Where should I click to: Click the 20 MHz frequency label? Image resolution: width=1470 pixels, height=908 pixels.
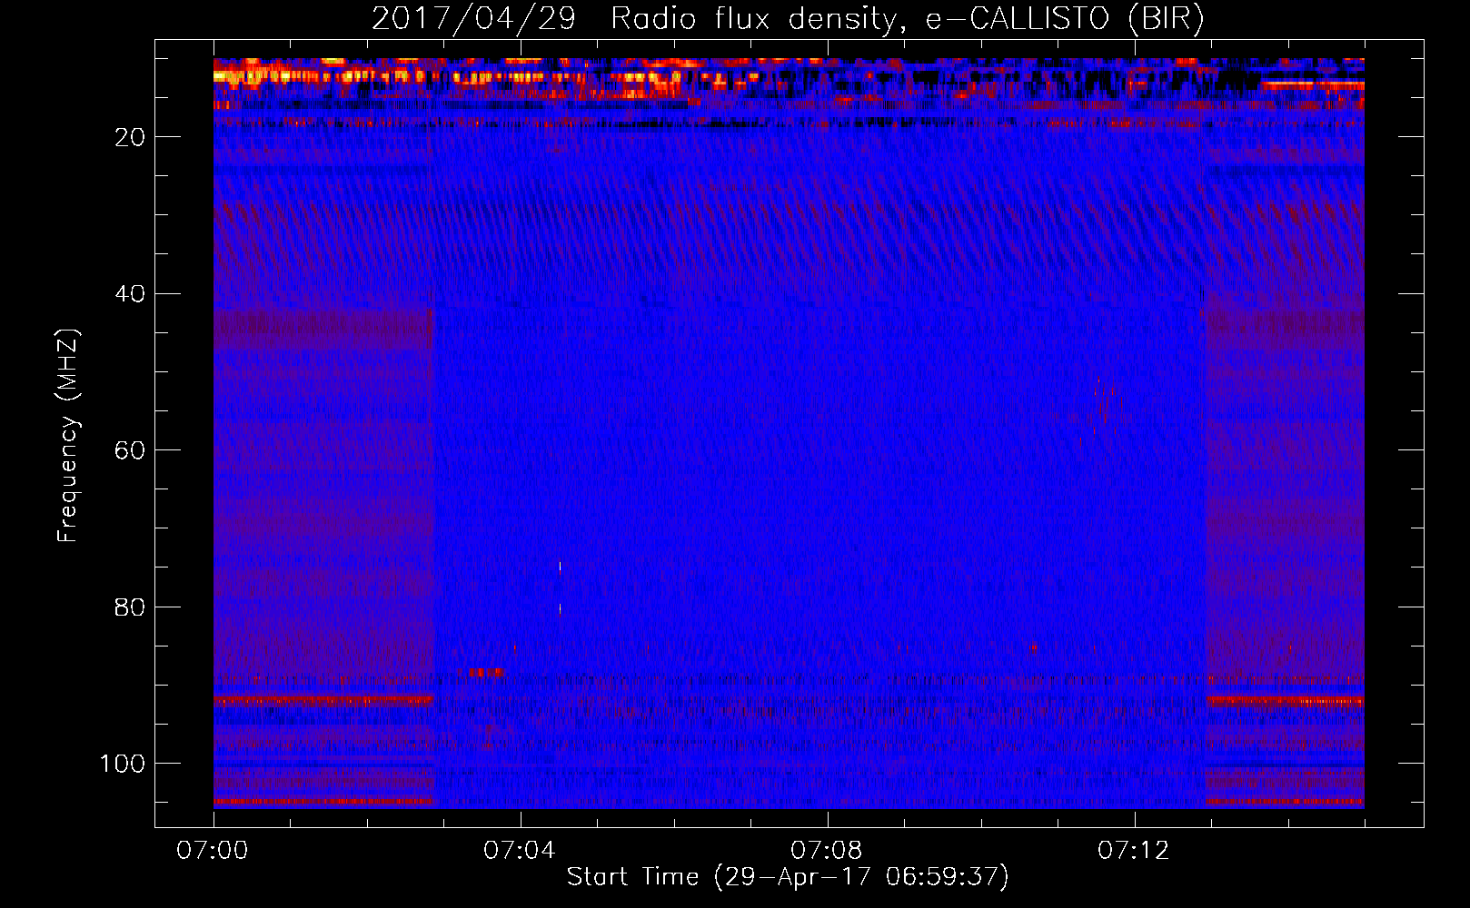131,137
